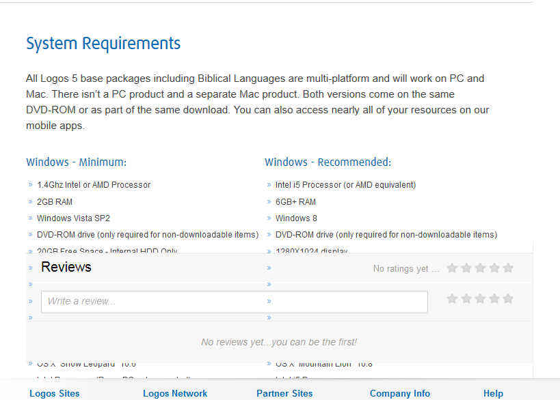Image resolution: width=560 pixels, height=400 pixels.
Task: Click fifth star next to No ratings yet
Action: 508,268
